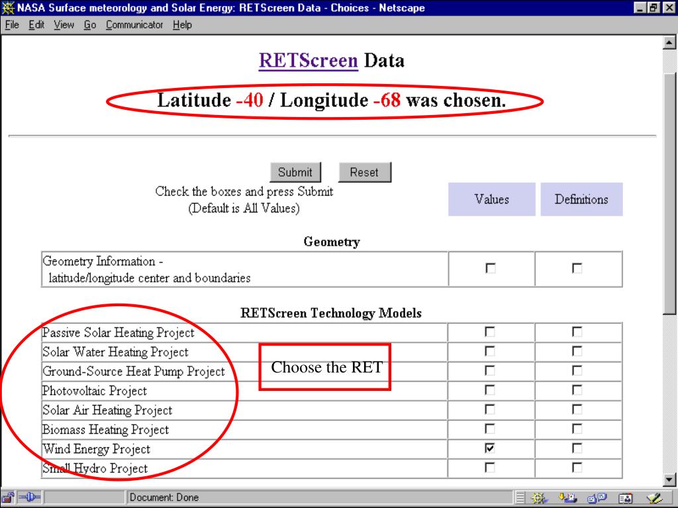Screen dimensions: 678x508
Task: Click the Reset button
Action: [365, 173]
